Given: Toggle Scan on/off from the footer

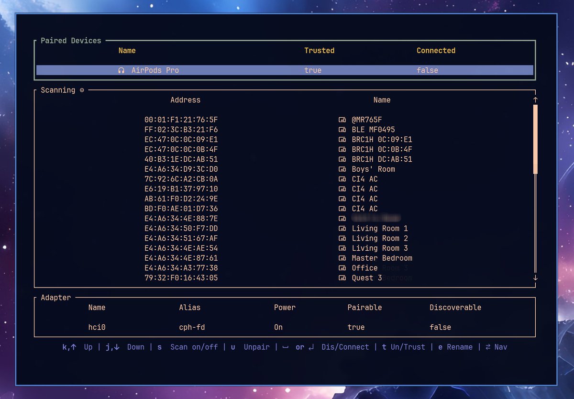Looking at the screenshot, I should (x=194, y=347).
